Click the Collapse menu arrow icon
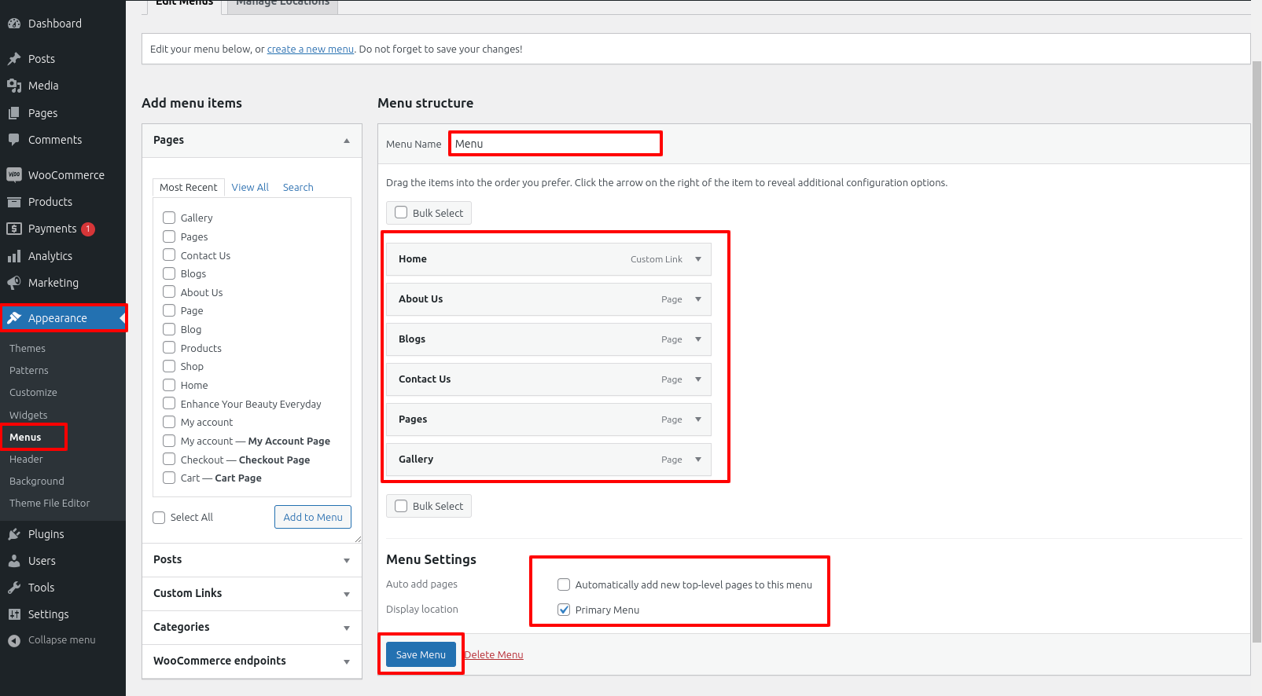1262x696 pixels. (14, 640)
